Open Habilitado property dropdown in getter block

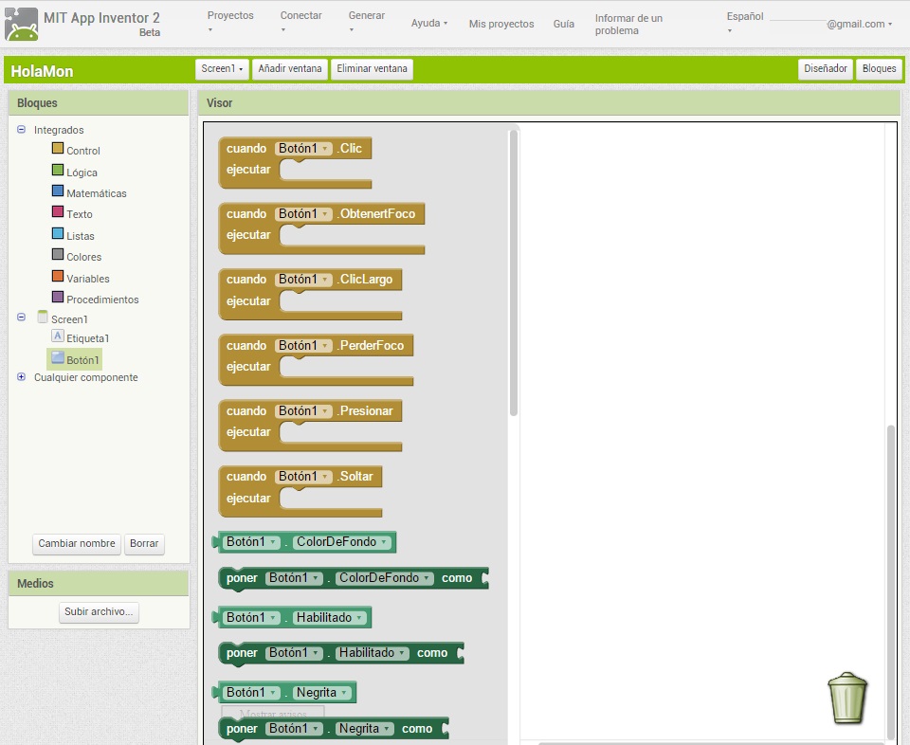(329, 618)
